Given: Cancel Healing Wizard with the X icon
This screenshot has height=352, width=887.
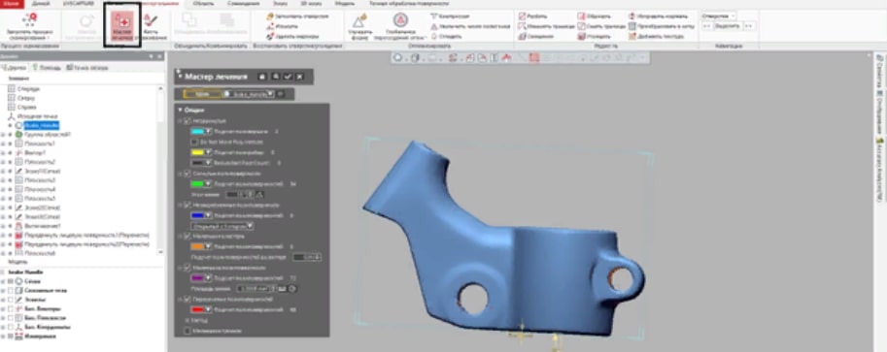Looking at the screenshot, I should click(300, 77).
